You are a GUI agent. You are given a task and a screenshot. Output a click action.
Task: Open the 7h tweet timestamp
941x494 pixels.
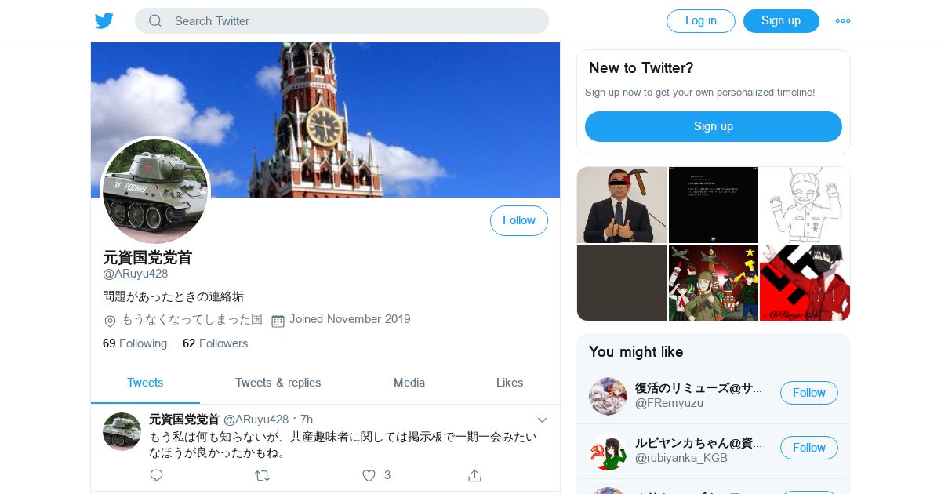pos(307,420)
